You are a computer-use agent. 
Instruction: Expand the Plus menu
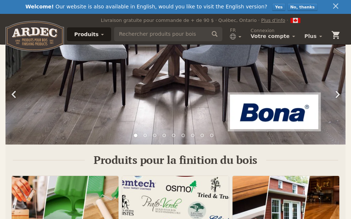point(313,36)
